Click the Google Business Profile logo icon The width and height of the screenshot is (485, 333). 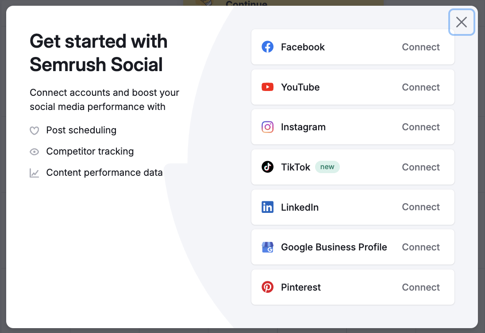pos(268,247)
